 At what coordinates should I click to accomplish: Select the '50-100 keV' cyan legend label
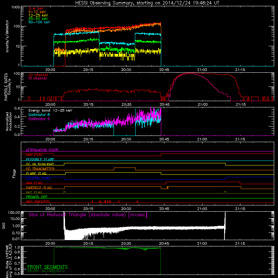[39, 22]
